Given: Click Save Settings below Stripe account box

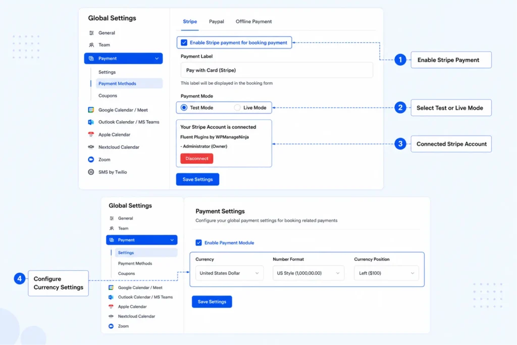Looking at the screenshot, I should click(197, 179).
